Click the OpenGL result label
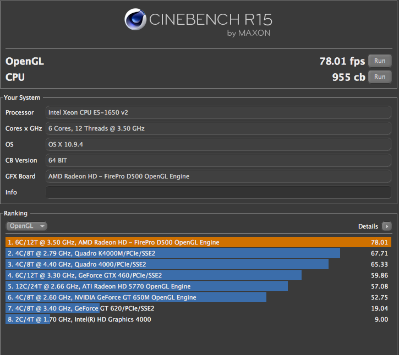Image resolution: width=399 pixels, height=355 pixels. pyautogui.click(x=25, y=61)
